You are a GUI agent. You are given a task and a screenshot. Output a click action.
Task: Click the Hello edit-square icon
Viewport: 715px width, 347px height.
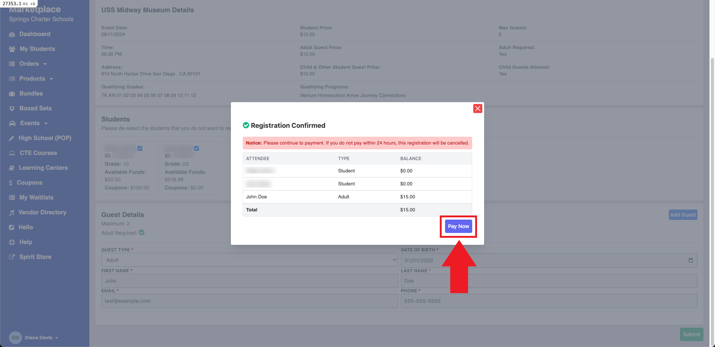(12, 227)
